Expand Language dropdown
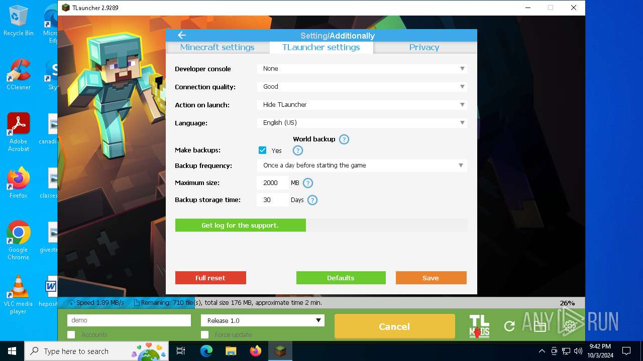643x361 pixels. [x=362, y=123]
